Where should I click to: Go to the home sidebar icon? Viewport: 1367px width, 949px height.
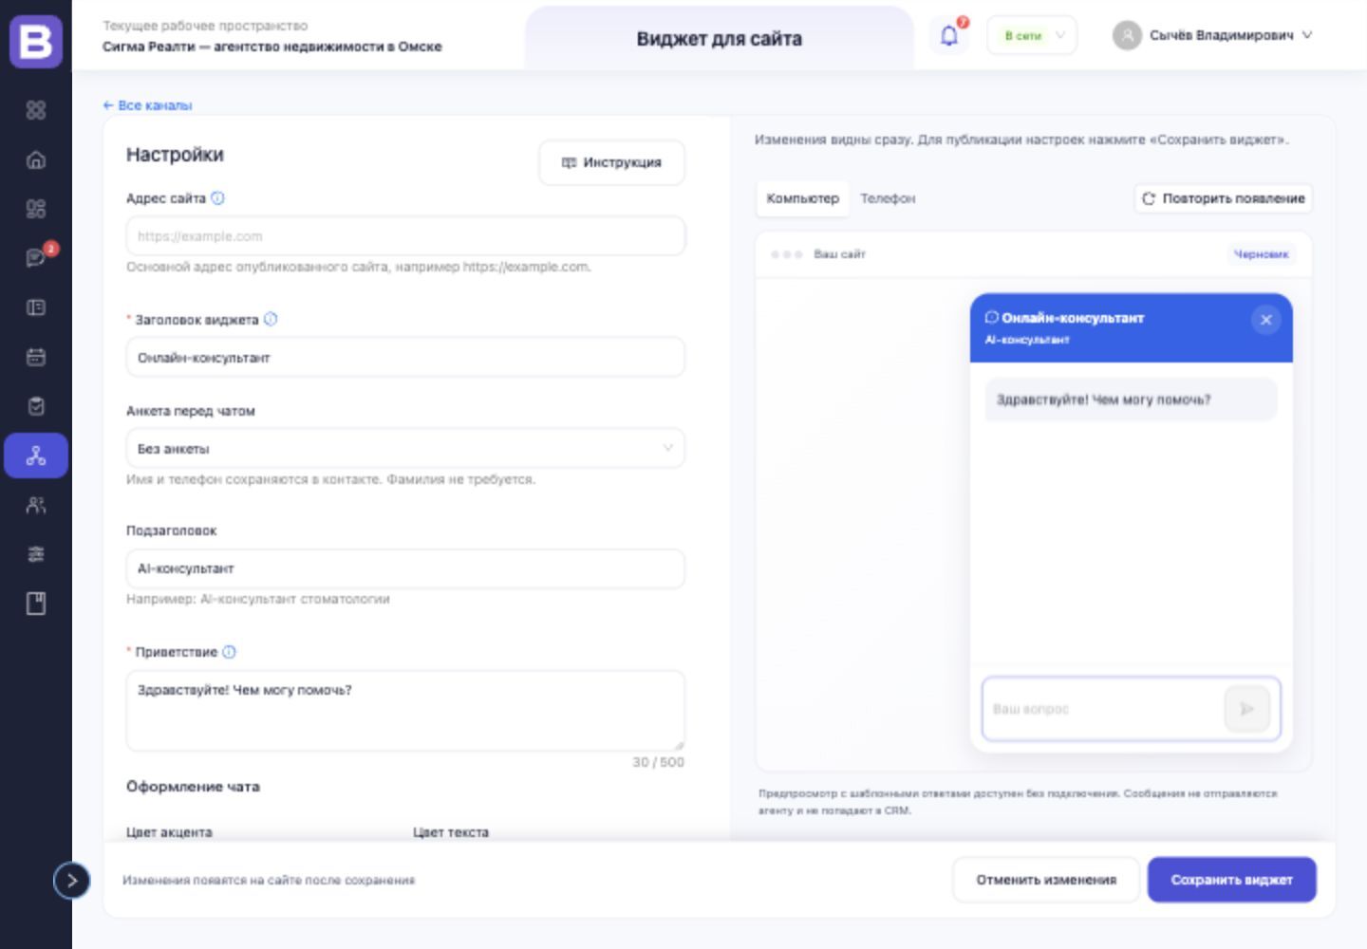click(x=36, y=159)
